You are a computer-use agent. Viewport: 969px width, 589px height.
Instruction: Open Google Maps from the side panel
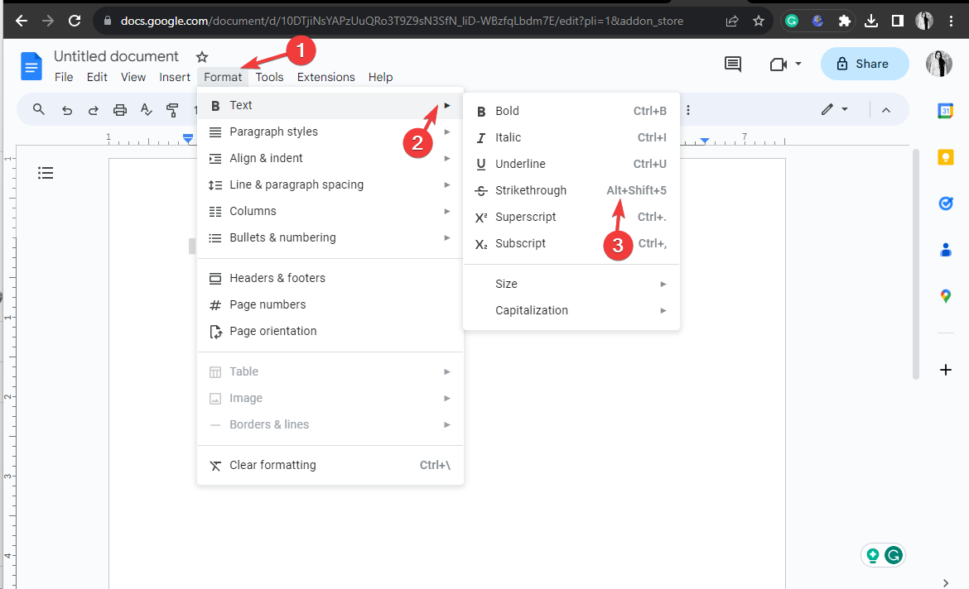[x=945, y=296]
